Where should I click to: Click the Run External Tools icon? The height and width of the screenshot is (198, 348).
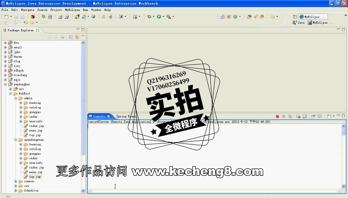(169, 17)
